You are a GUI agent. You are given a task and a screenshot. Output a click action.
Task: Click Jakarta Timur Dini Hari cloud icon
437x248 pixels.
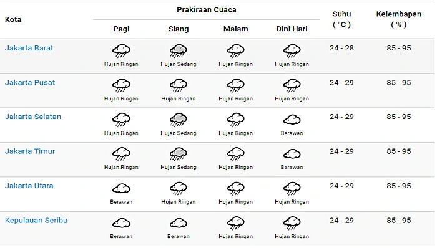(292, 154)
